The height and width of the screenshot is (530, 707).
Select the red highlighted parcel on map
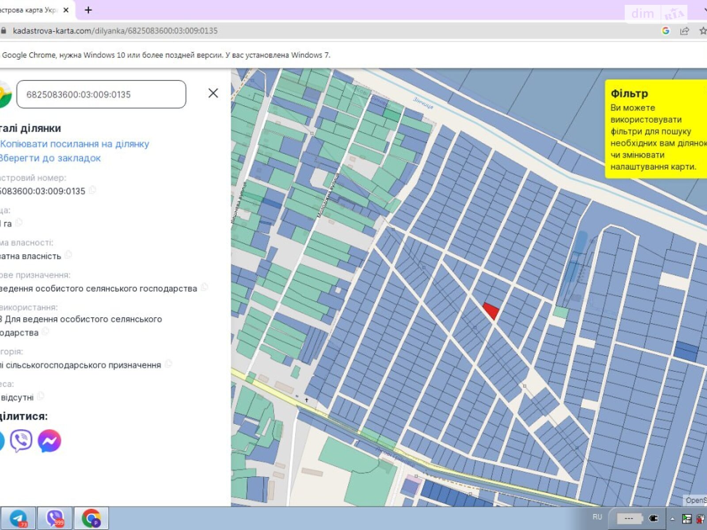tap(491, 310)
